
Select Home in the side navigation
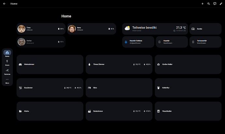click(7, 54)
